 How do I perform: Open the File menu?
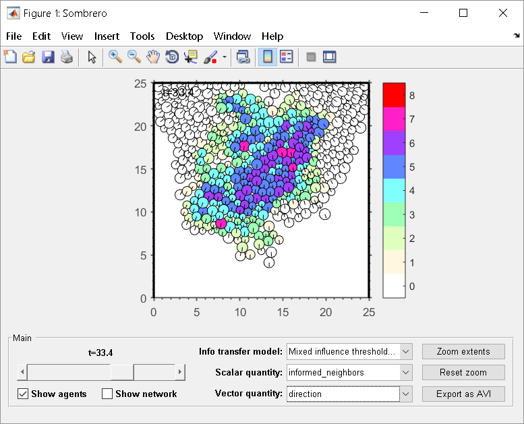pyautogui.click(x=13, y=36)
